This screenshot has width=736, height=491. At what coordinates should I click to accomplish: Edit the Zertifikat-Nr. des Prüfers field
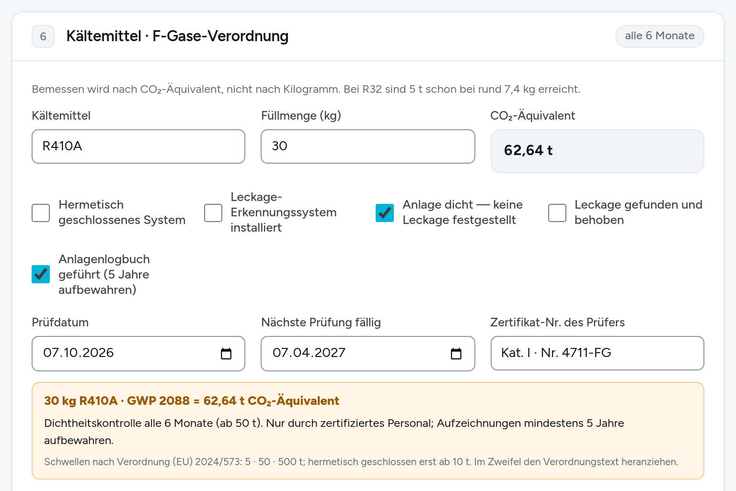click(x=598, y=353)
